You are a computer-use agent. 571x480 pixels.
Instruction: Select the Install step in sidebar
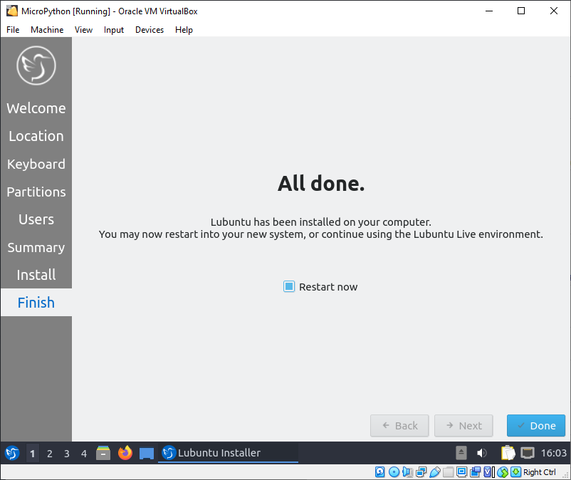pos(36,275)
